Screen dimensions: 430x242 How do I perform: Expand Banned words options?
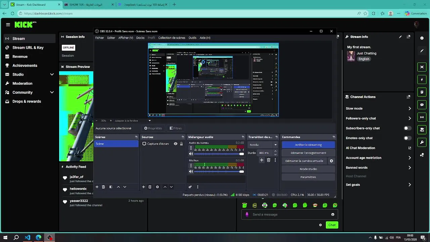[x=410, y=168]
